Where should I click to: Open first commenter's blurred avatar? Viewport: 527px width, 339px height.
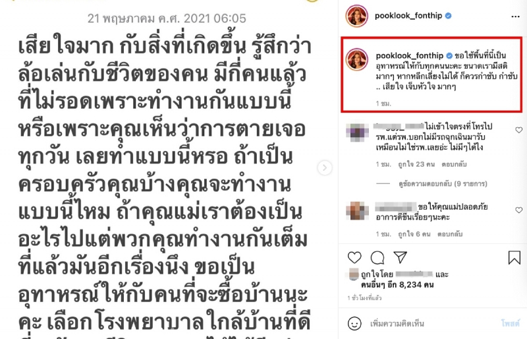(357, 133)
